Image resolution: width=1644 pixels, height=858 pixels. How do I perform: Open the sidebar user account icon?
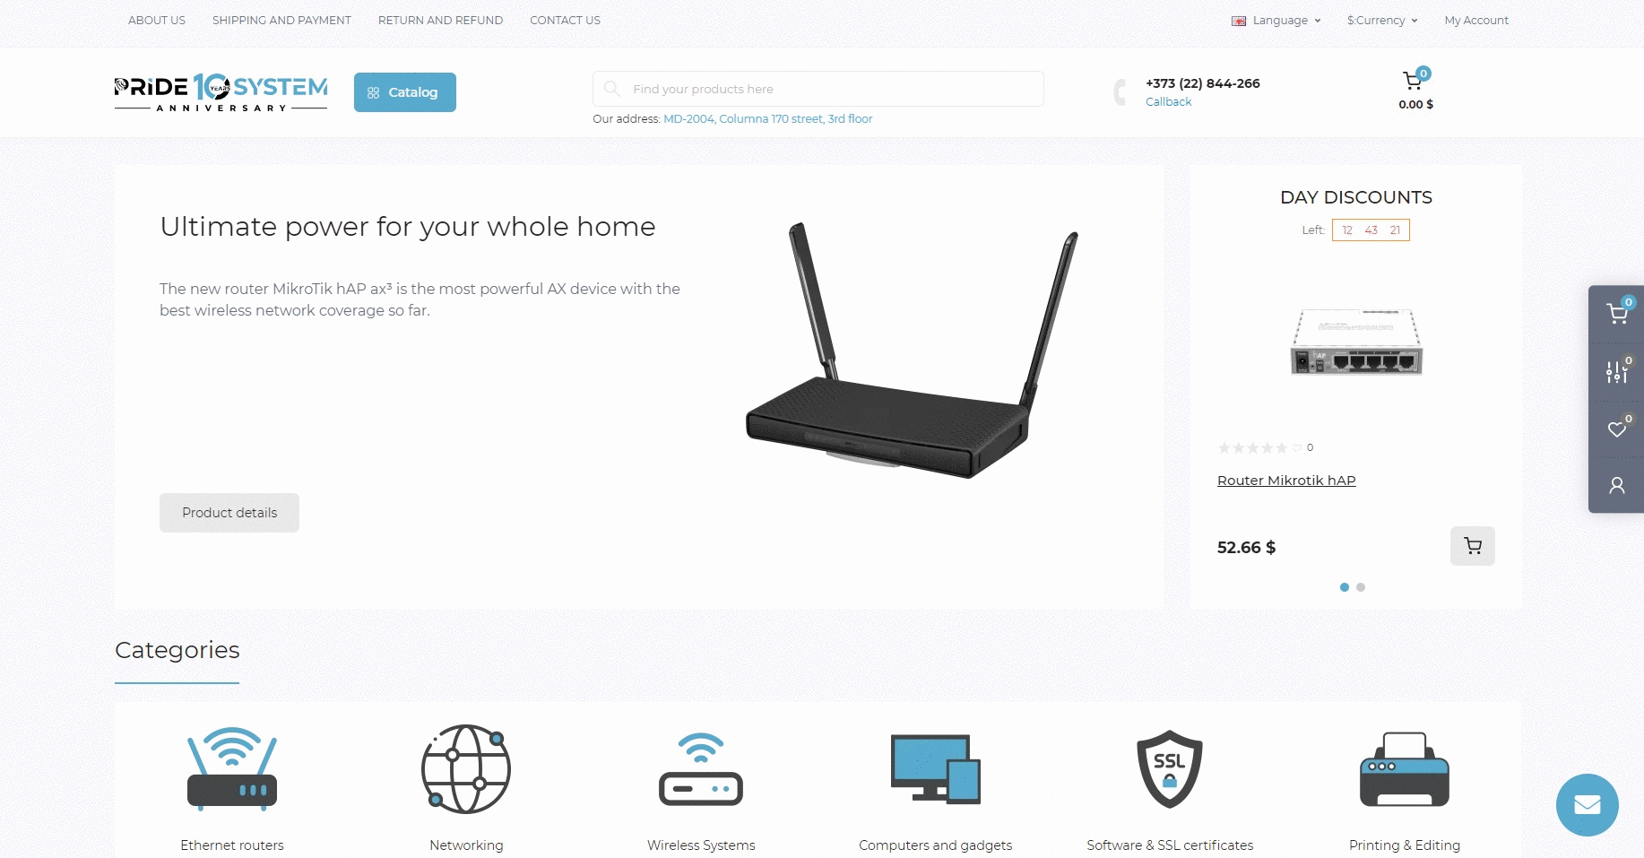(x=1617, y=485)
